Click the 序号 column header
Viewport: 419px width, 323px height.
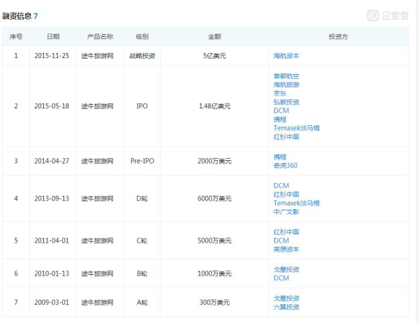pyautogui.click(x=16, y=36)
